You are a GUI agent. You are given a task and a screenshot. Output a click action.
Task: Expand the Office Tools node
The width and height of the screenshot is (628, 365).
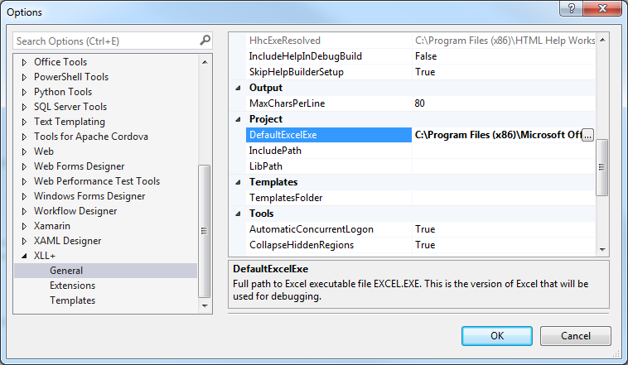pos(24,62)
